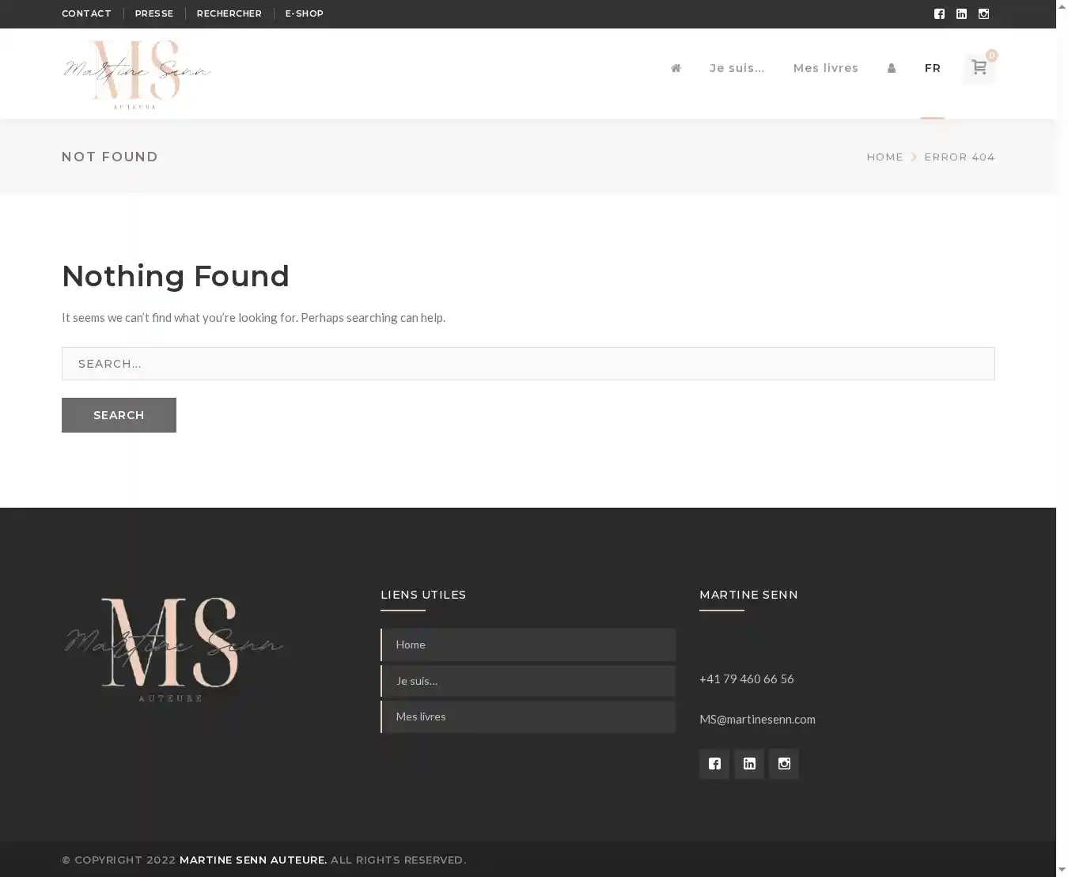Open the Contact top menu item
The width and height of the screenshot is (1068, 877).
click(86, 13)
